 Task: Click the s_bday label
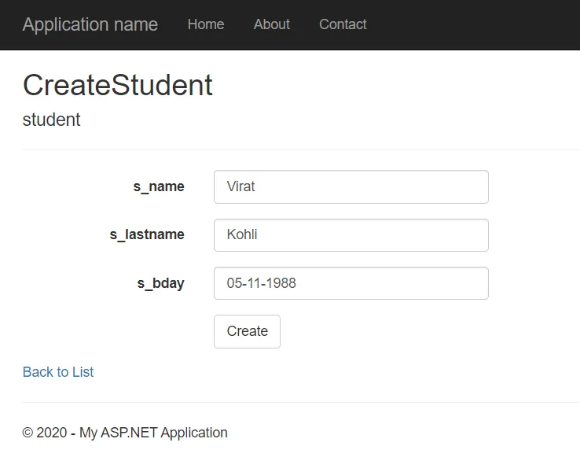(x=160, y=283)
